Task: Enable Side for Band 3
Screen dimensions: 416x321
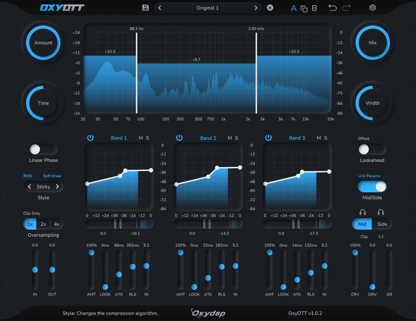Action: pyautogui.click(x=326, y=138)
